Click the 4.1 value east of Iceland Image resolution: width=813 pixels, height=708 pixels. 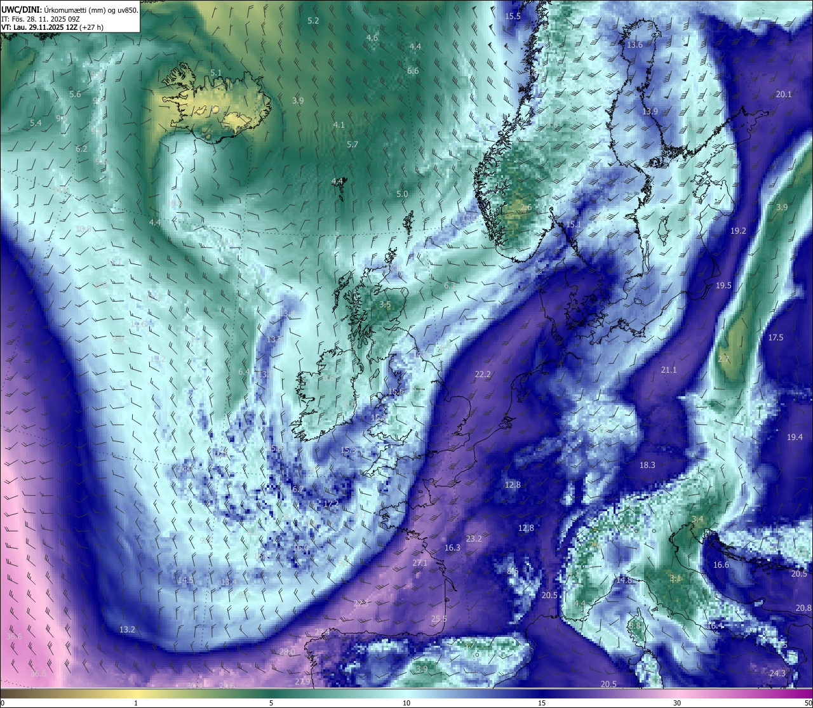pyautogui.click(x=339, y=125)
